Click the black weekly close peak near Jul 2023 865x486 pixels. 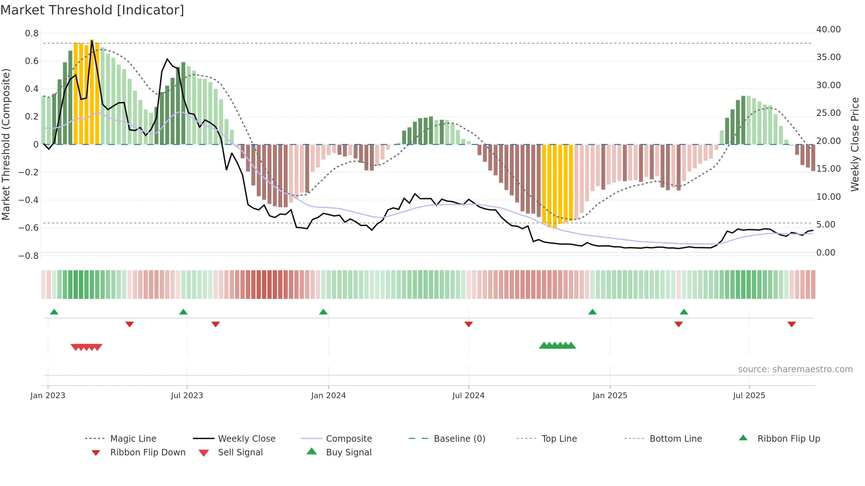pyautogui.click(x=167, y=59)
